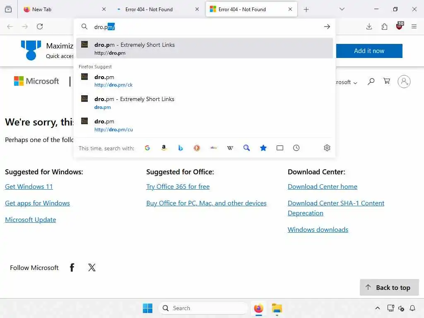Sign in with the Microsoft account icon
The height and width of the screenshot is (318, 424).
pos(404,82)
